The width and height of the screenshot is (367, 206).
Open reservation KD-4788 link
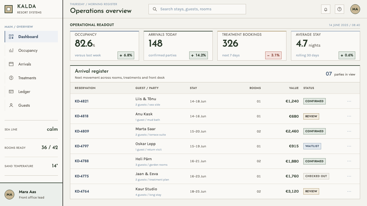82,161
